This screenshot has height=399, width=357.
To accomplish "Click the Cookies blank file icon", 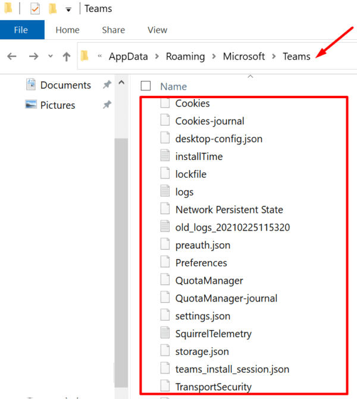I will [165, 102].
